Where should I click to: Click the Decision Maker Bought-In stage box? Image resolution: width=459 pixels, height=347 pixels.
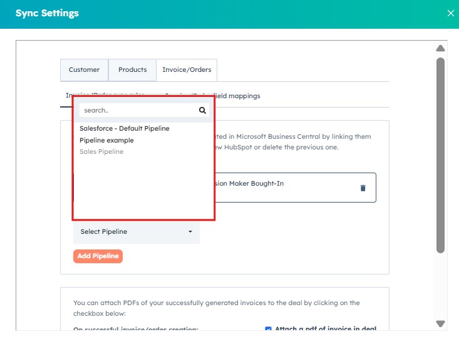tap(296, 188)
